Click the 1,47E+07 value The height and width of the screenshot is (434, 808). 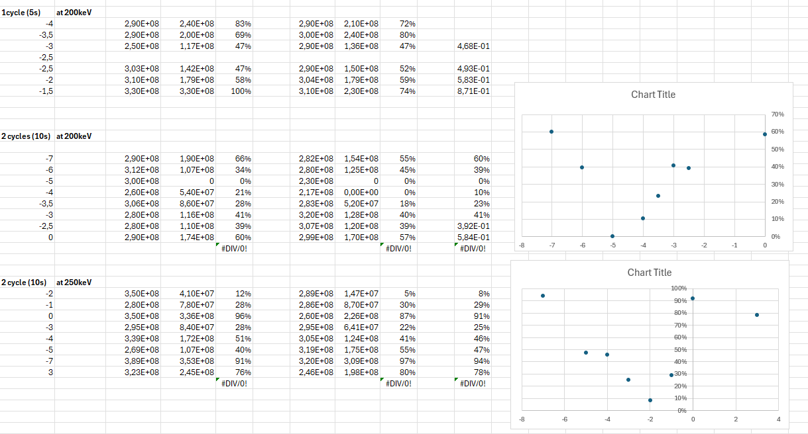358,294
